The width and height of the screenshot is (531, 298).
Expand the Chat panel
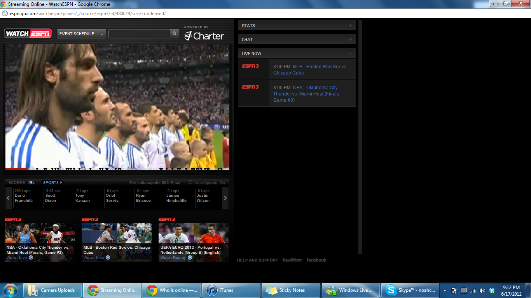(x=350, y=40)
